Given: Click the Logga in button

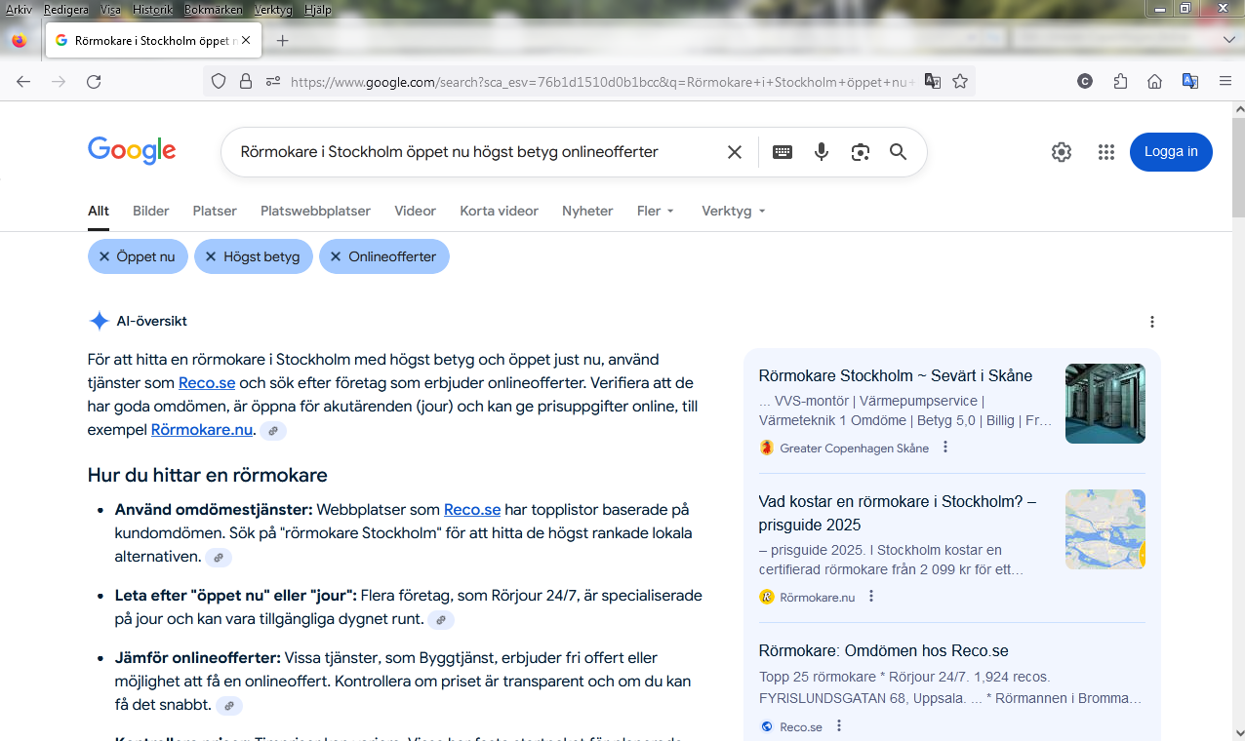Looking at the screenshot, I should (1171, 152).
